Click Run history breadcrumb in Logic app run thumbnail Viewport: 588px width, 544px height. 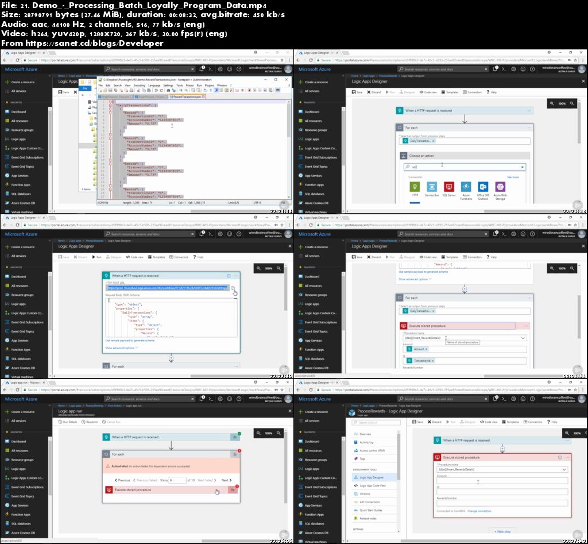[115, 406]
